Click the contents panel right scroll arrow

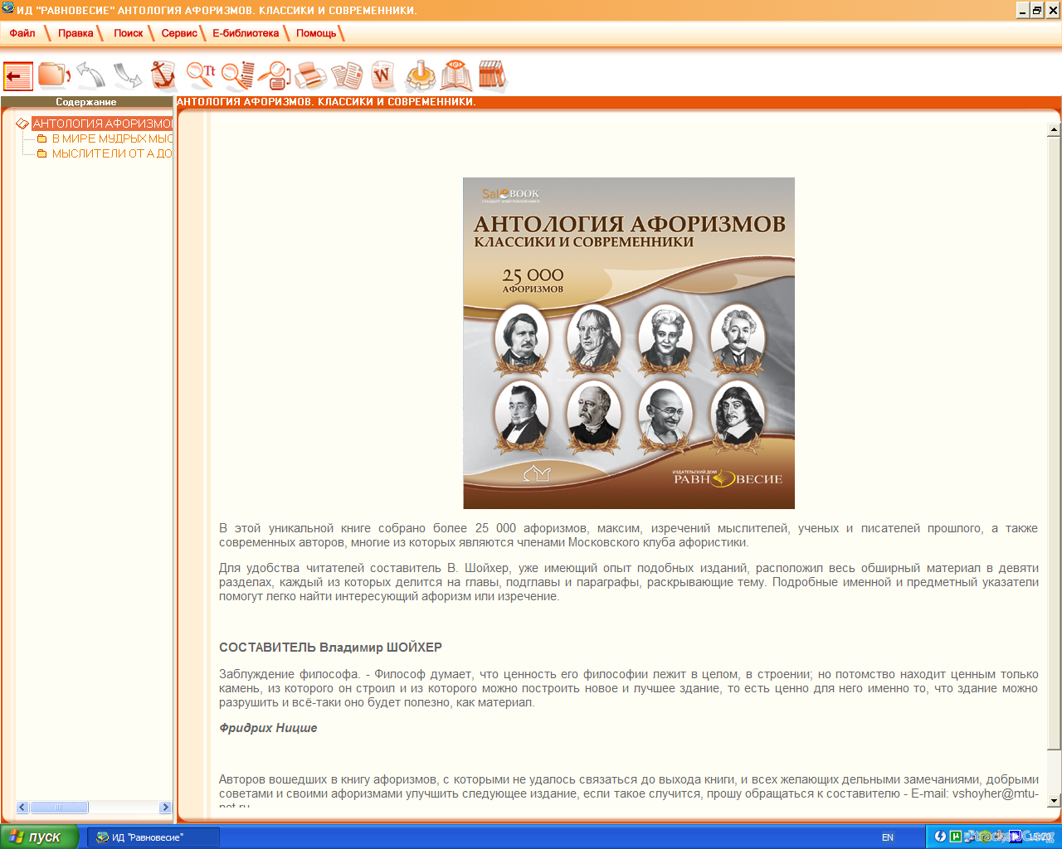165,807
